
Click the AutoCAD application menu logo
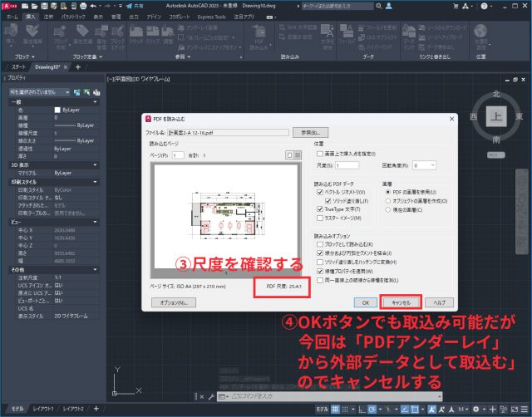point(10,5)
